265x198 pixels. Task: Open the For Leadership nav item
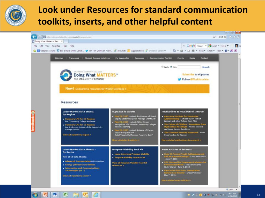coord(122,58)
